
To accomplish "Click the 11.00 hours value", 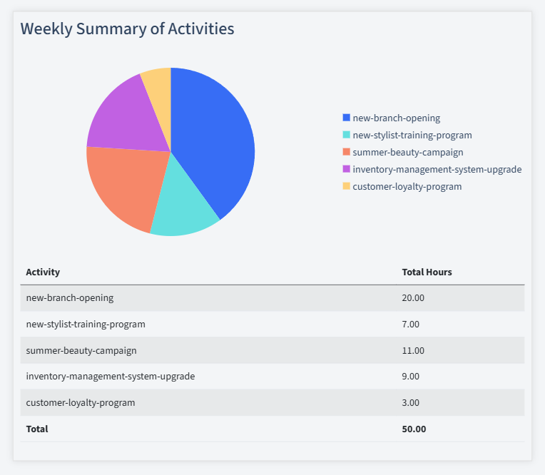I will click(x=413, y=350).
